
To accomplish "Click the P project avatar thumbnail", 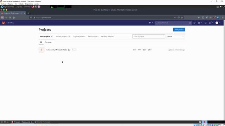I will [x=41, y=50].
